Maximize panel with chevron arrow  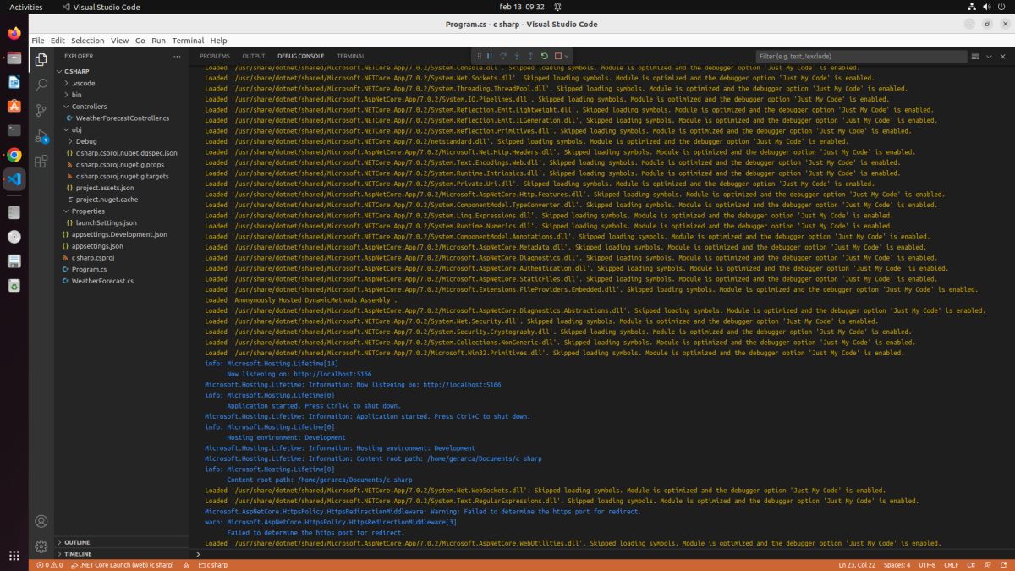click(x=990, y=57)
